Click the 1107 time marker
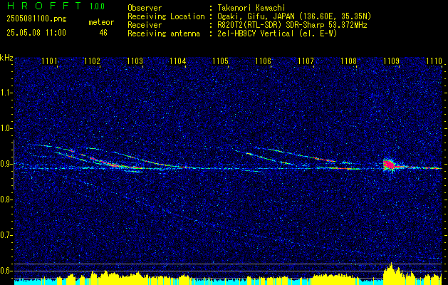 point(306,61)
